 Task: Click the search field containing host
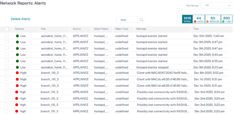pyautogui.click(x=131, y=20)
